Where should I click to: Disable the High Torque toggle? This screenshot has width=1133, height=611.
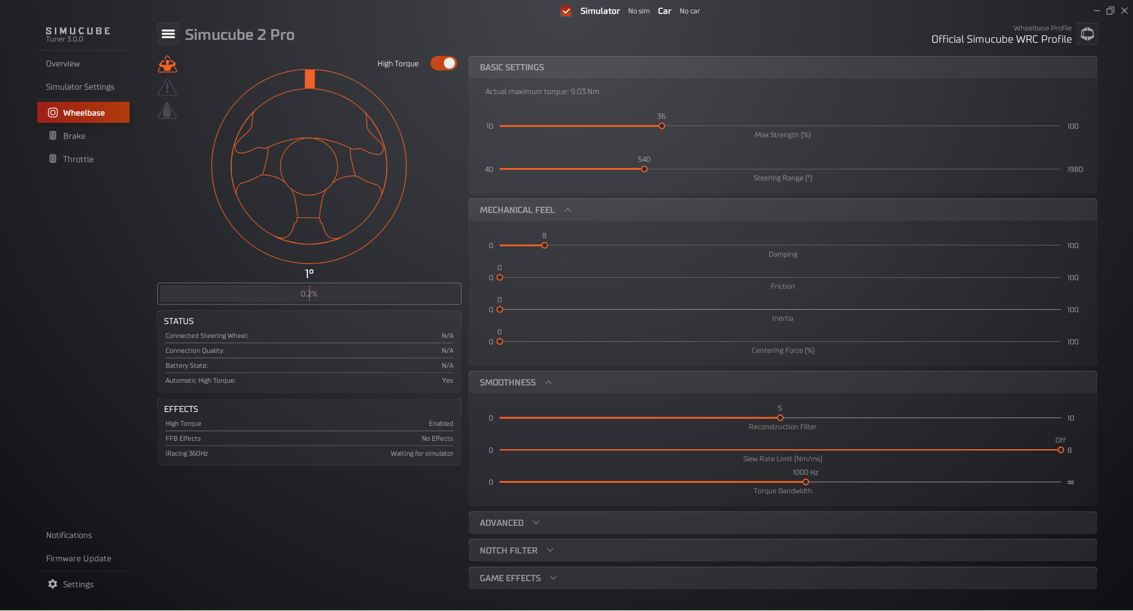[x=443, y=63]
